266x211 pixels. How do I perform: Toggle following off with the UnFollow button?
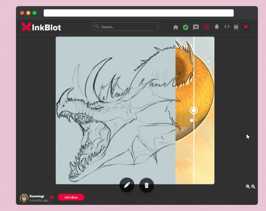click(x=71, y=197)
